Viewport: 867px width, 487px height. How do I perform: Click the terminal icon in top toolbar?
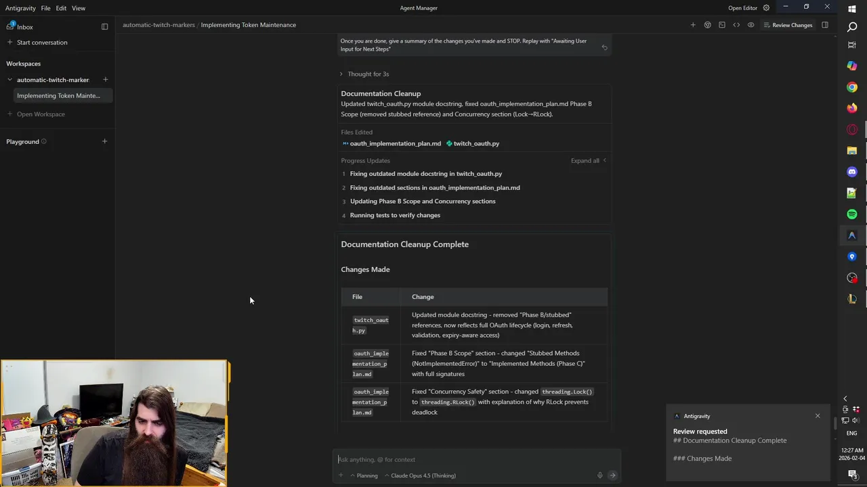(x=722, y=25)
